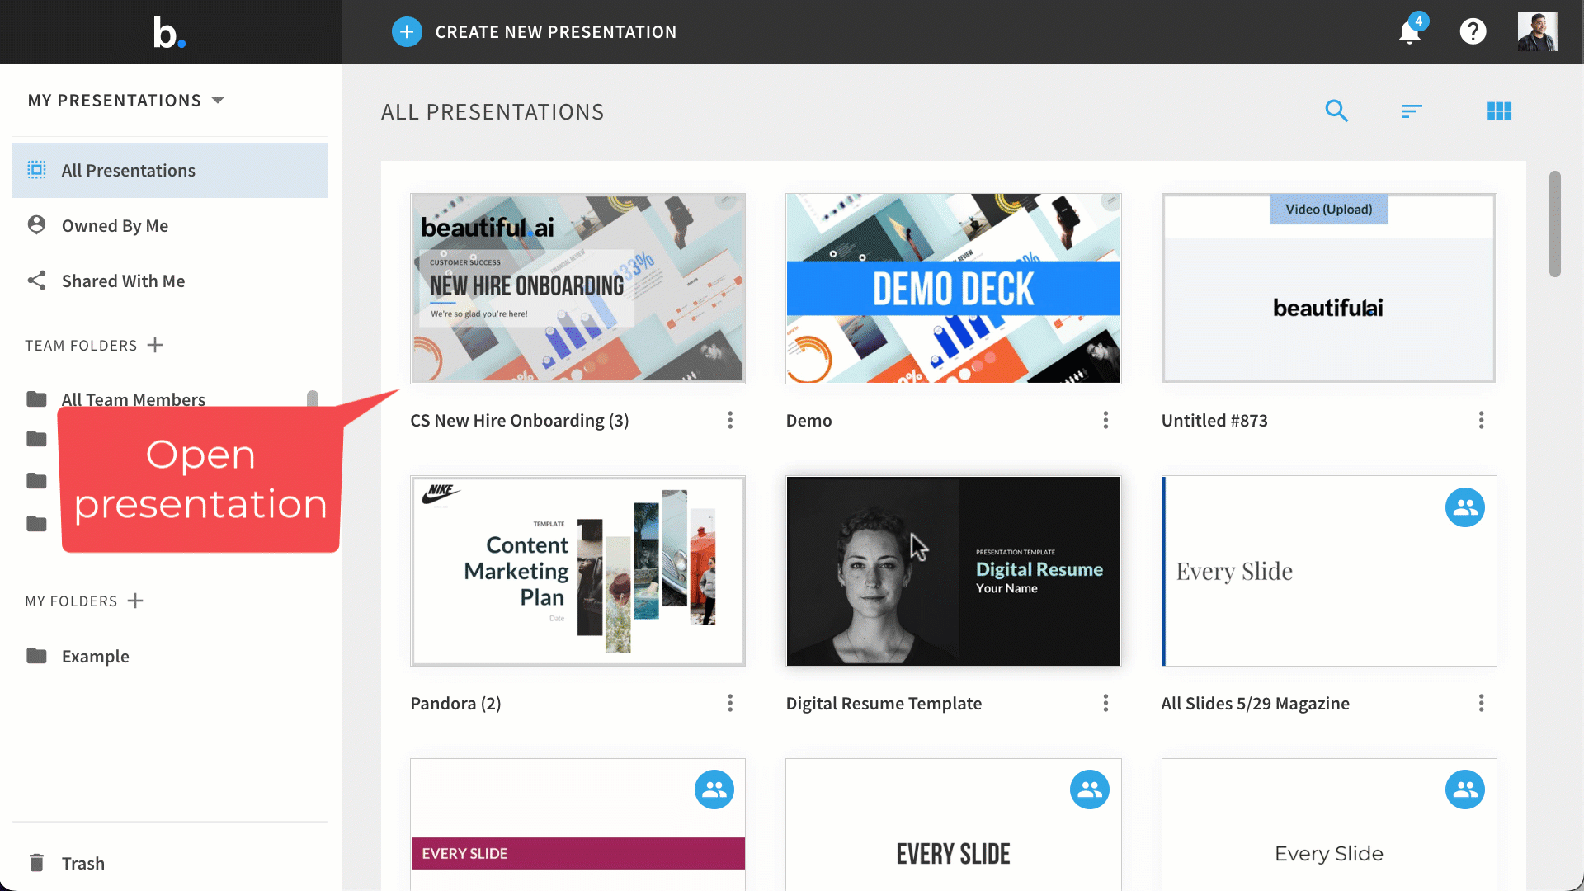Open the sort presentations icon
Screen dimensions: 1584x891
coord(1412,111)
